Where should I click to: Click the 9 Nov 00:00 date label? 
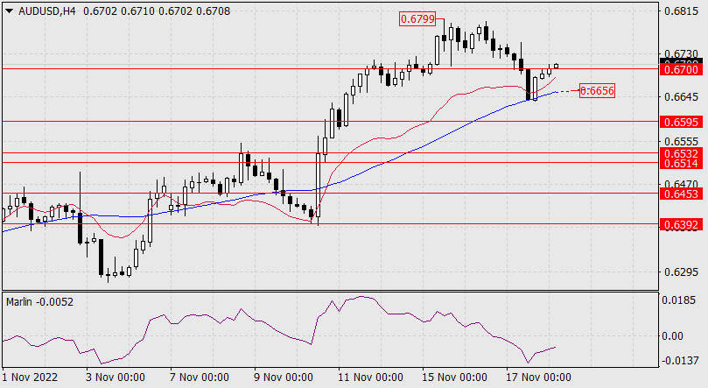[x=283, y=377]
